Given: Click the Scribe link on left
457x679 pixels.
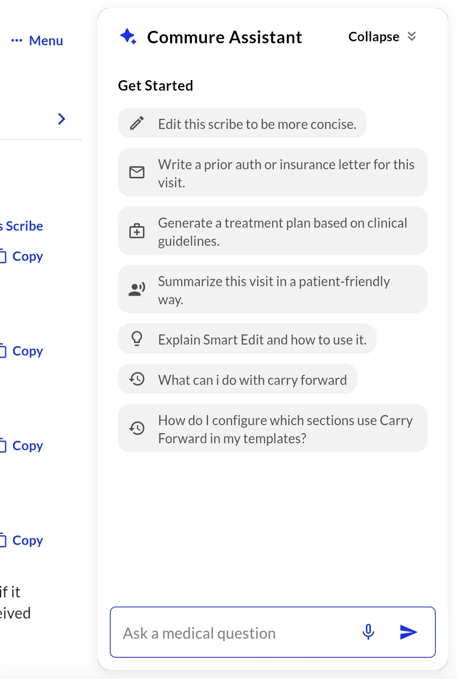Looking at the screenshot, I should 23,226.
